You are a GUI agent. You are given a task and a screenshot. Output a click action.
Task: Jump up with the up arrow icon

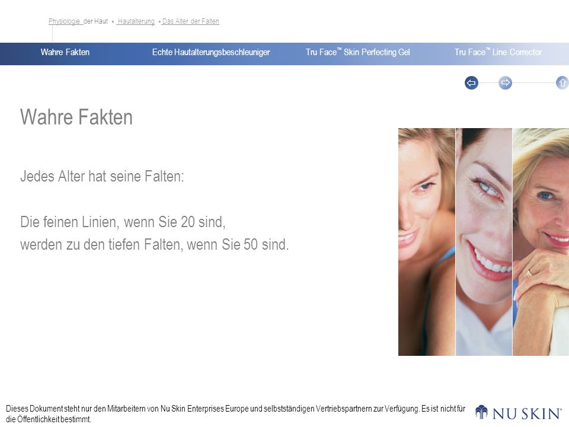(x=562, y=83)
